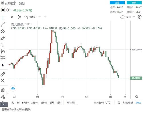Select the crosshair cursor tool
143x113 pixels.
pos(3,18)
